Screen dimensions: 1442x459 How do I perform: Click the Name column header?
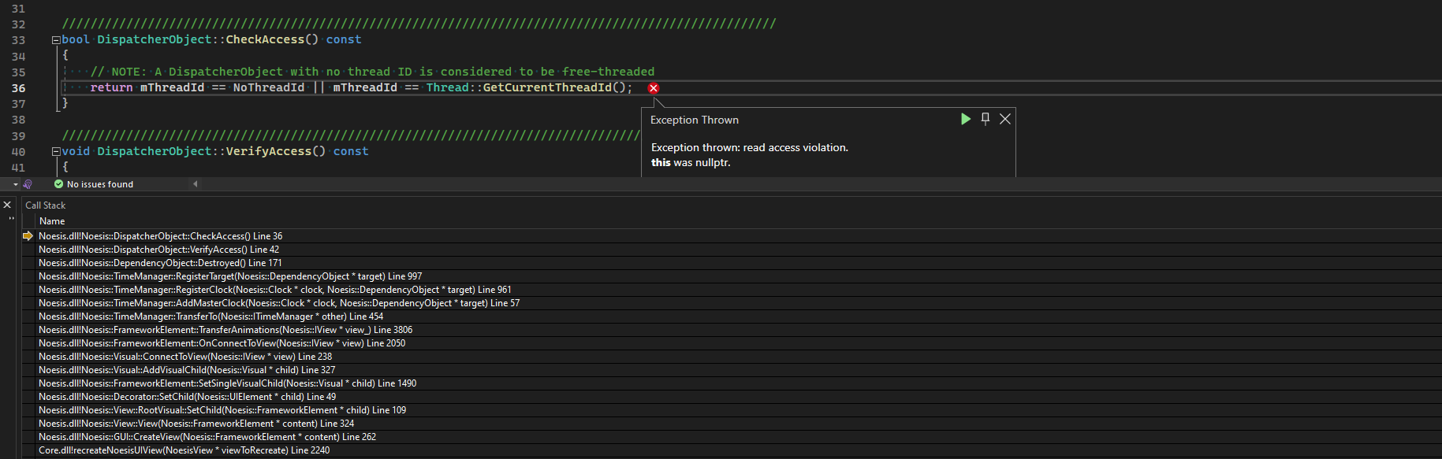click(x=52, y=221)
